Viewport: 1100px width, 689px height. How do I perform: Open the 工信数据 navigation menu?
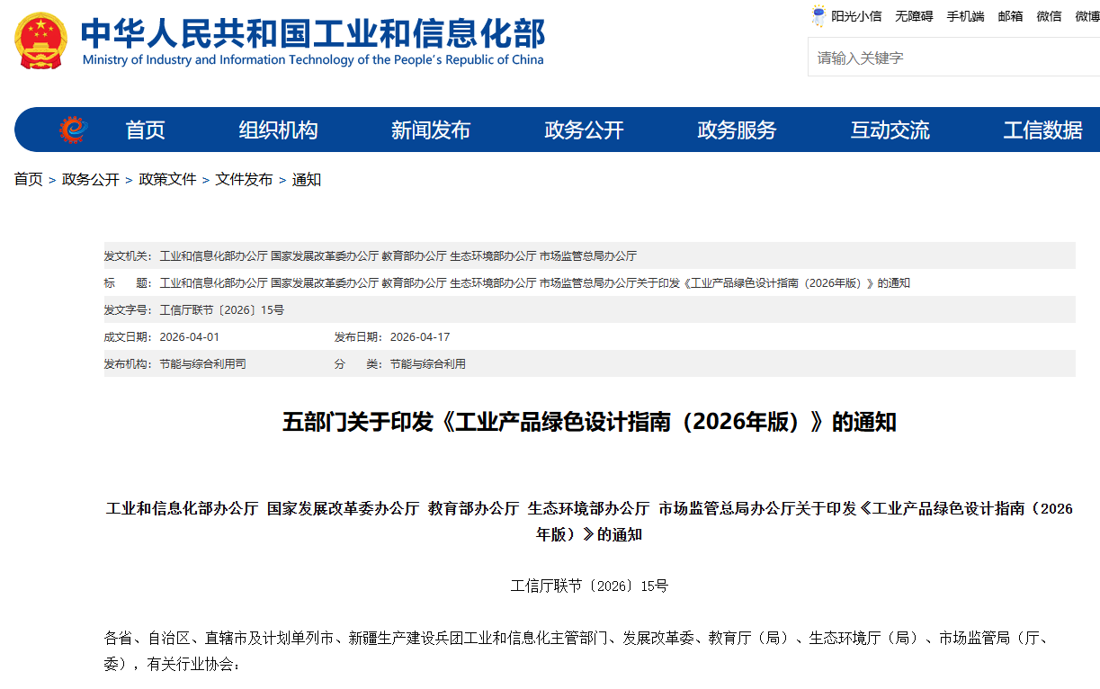point(1042,130)
